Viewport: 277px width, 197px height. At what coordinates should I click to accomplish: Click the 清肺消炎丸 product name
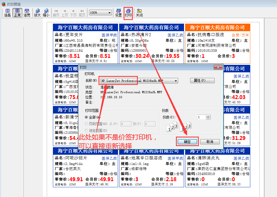(209, 158)
